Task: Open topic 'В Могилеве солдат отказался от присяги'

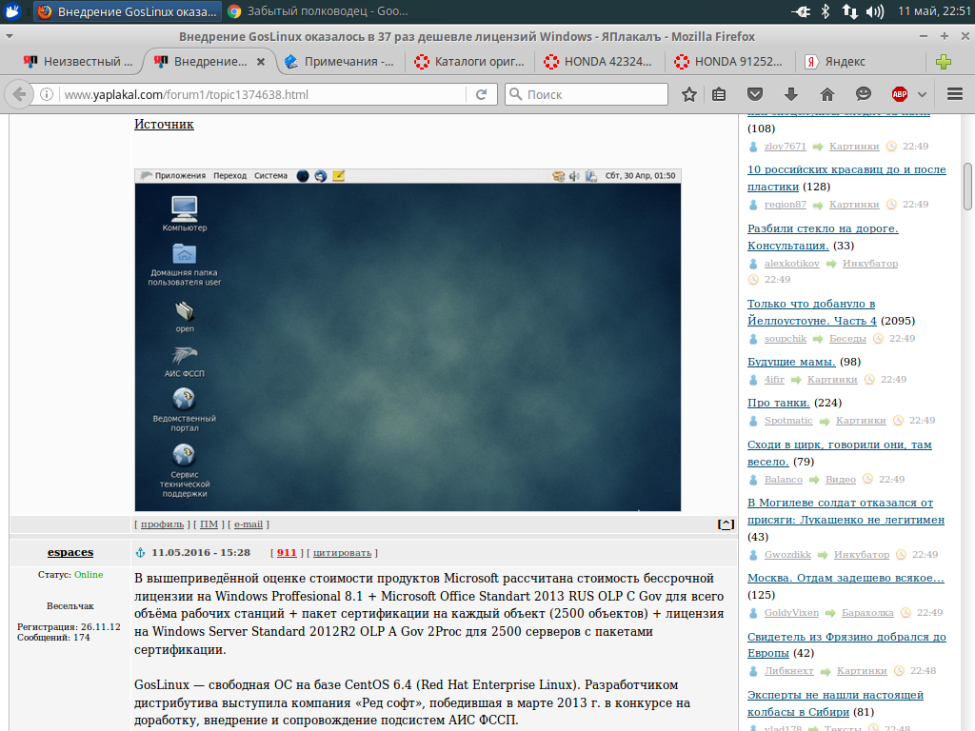Action: (x=846, y=511)
